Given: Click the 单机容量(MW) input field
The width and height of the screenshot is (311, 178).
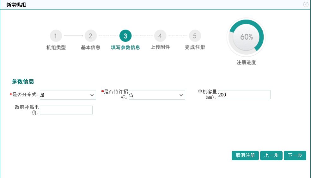Looking at the screenshot, I should point(244,95).
